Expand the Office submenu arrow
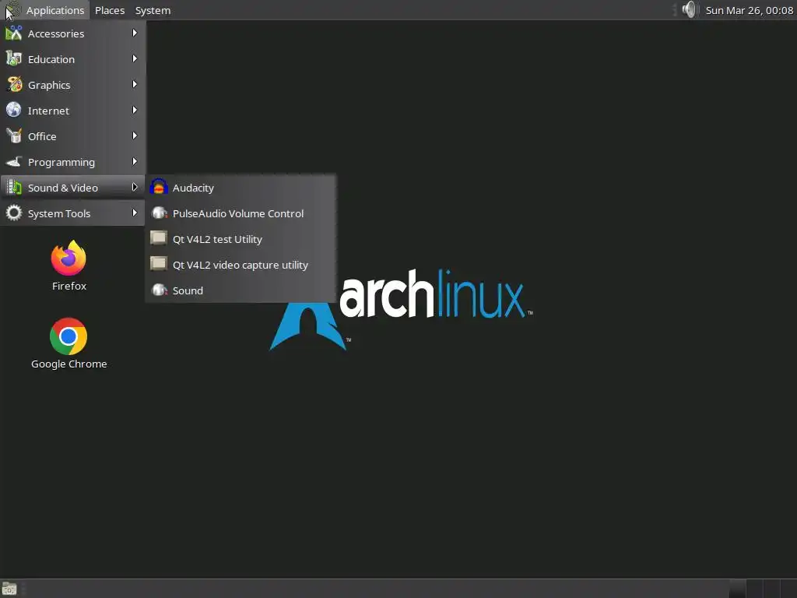This screenshot has height=598, width=797. point(135,135)
